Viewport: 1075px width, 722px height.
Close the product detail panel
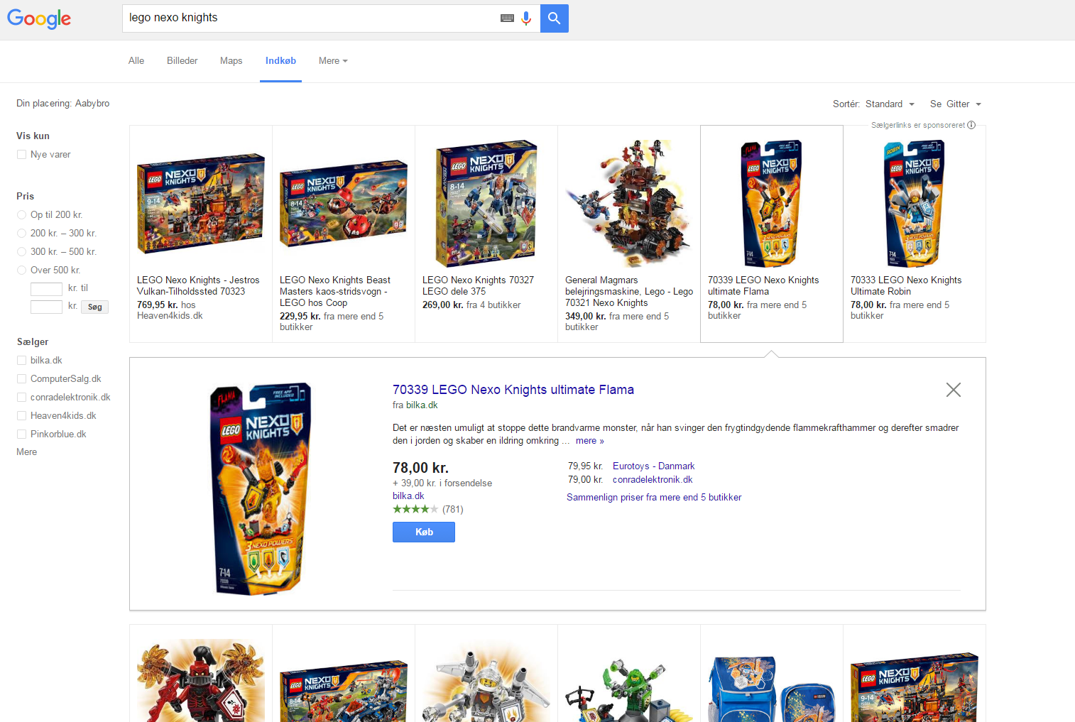point(953,390)
